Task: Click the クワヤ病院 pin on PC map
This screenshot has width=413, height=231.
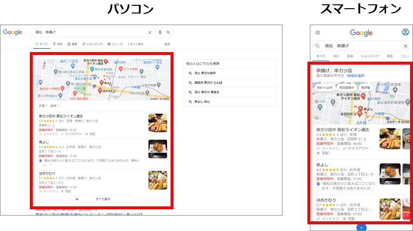Action: [120, 69]
